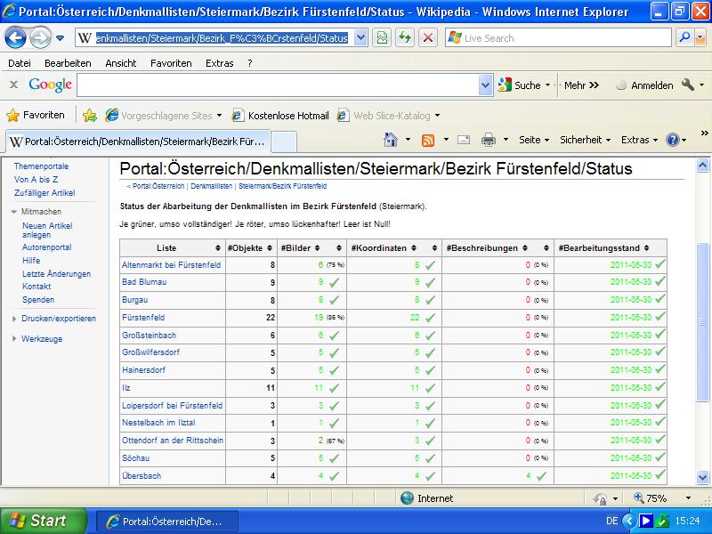Expand the Drucken/exportieren sidebar section

click(58, 318)
